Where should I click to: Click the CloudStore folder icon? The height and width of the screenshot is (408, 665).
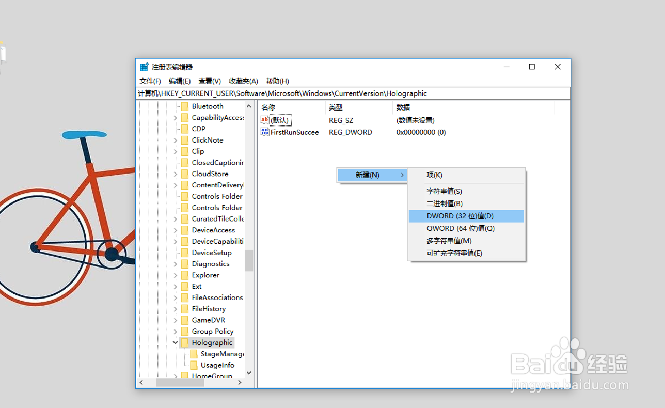[185, 174]
